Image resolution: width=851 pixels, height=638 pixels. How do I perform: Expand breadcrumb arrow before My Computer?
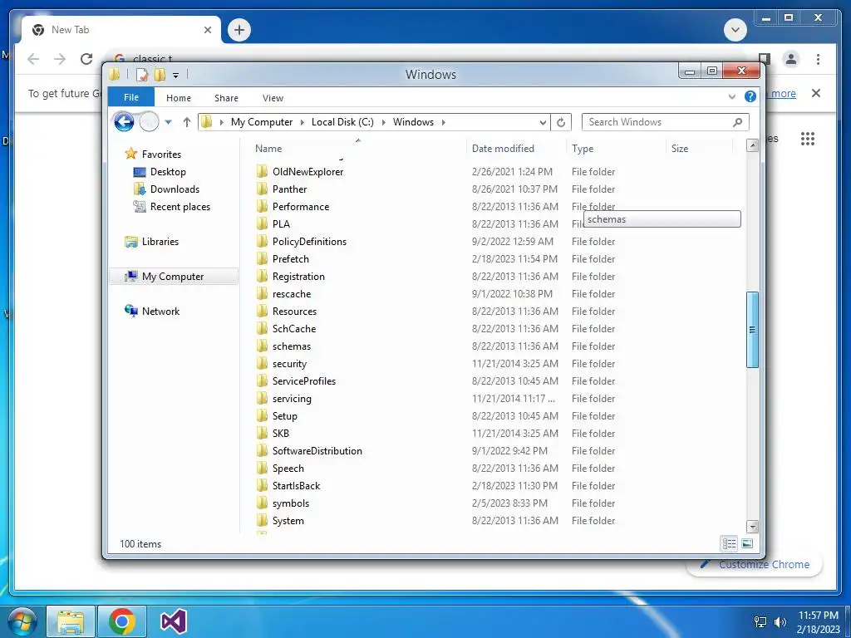(221, 122)
